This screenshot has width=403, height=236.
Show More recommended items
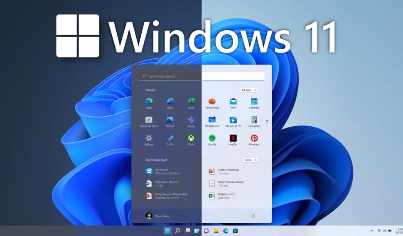(x=250, y=160)
